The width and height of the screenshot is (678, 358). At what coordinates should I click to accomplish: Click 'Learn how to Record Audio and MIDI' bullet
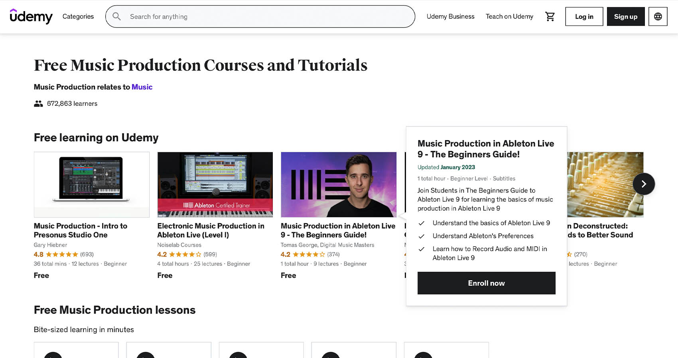490,253
